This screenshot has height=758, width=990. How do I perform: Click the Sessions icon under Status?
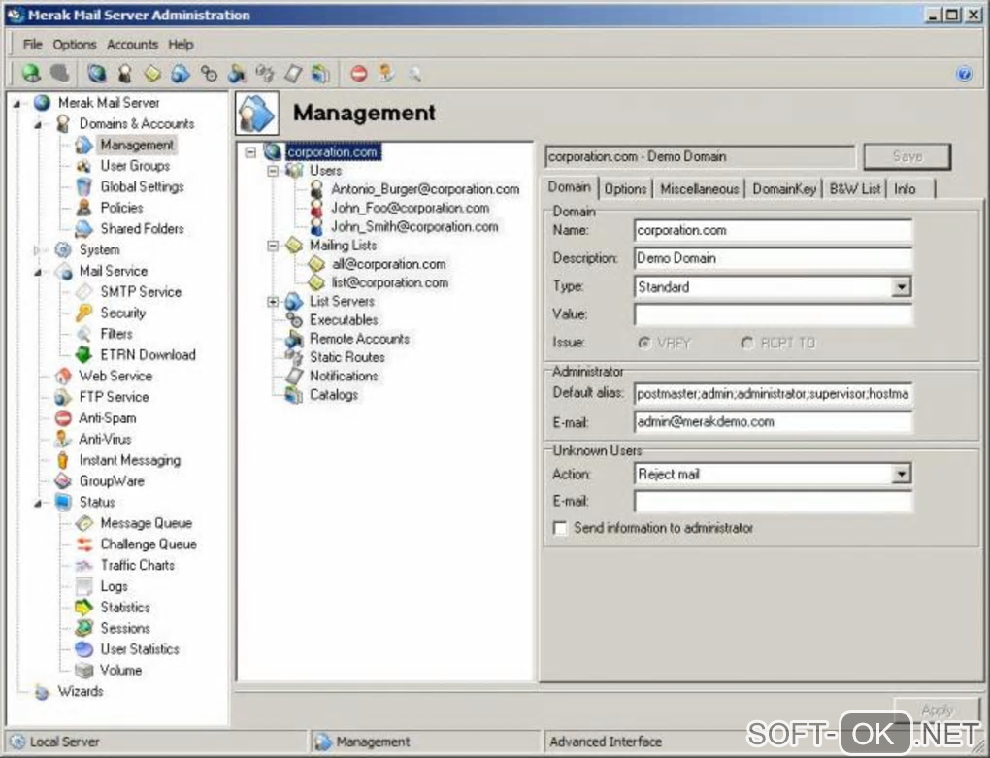point(83,628)
